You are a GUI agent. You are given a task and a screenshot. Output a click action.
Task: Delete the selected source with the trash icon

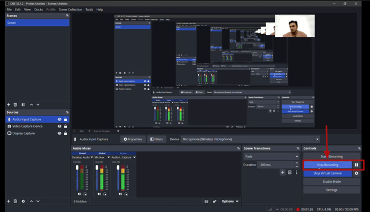tap(15, 201)
